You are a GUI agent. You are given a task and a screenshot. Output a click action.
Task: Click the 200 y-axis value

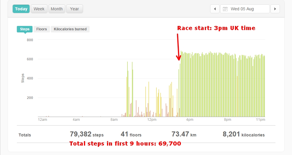click(30, 98)
